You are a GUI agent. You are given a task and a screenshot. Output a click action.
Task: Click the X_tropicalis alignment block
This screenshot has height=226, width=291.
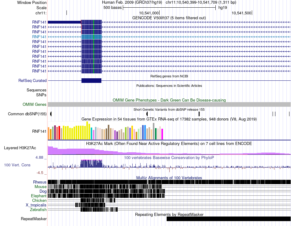90,205
